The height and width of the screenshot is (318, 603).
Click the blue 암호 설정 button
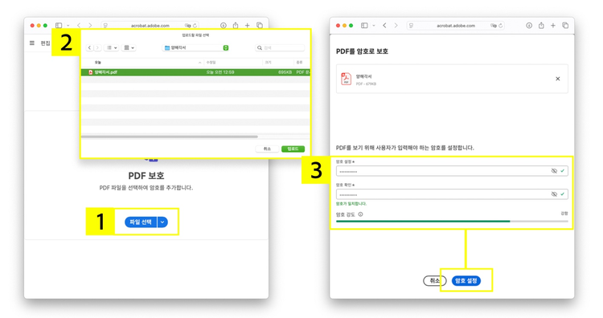[466, 281]
